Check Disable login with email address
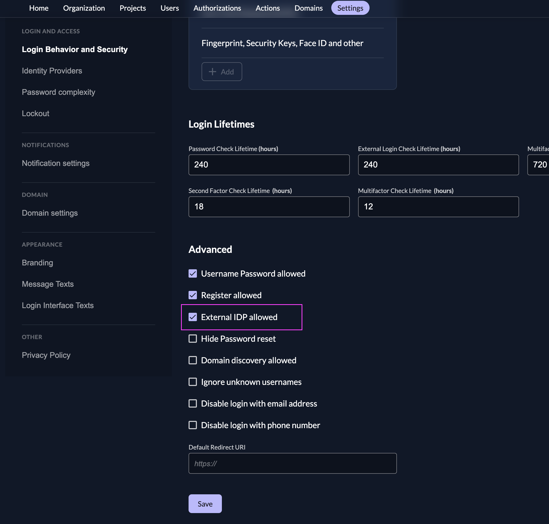The height and width of the screenshot is (524, 549). pos(193,404)
